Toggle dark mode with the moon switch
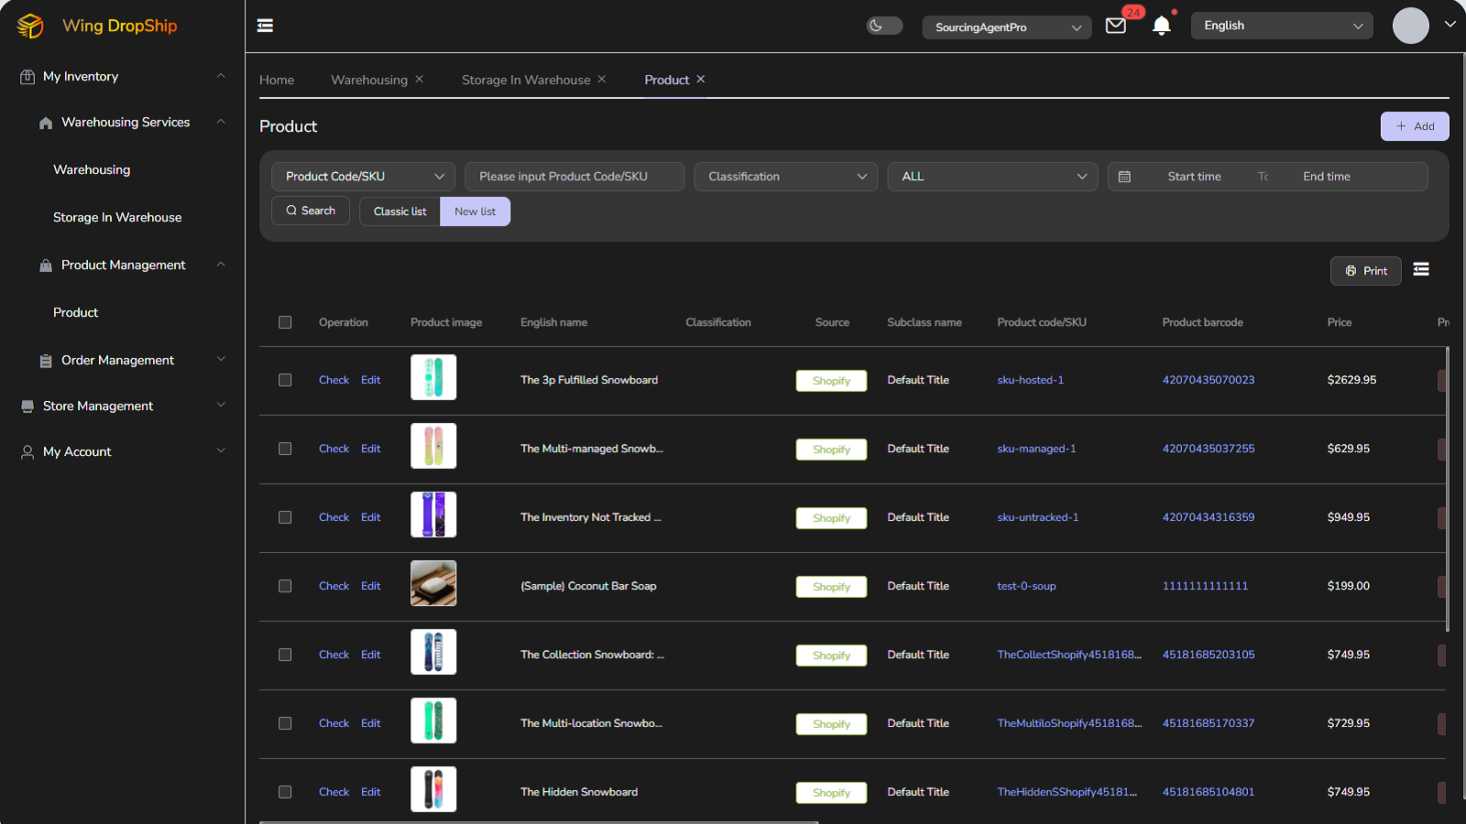 point(884,26)
